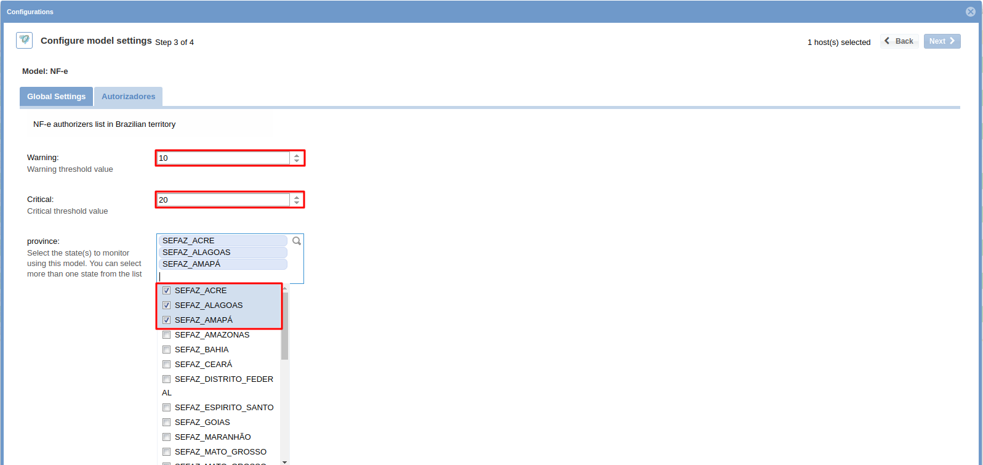
Task: Close the Configurations dialog
Action: [x=970, y=12]
